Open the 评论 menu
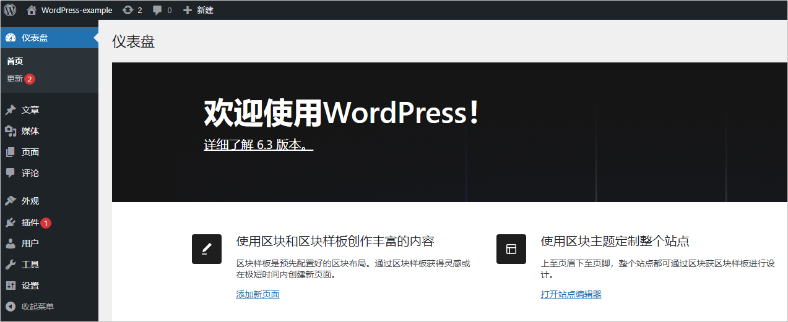Screen dimensions: 788x322 pyautogui.click(x=30, y=173)
